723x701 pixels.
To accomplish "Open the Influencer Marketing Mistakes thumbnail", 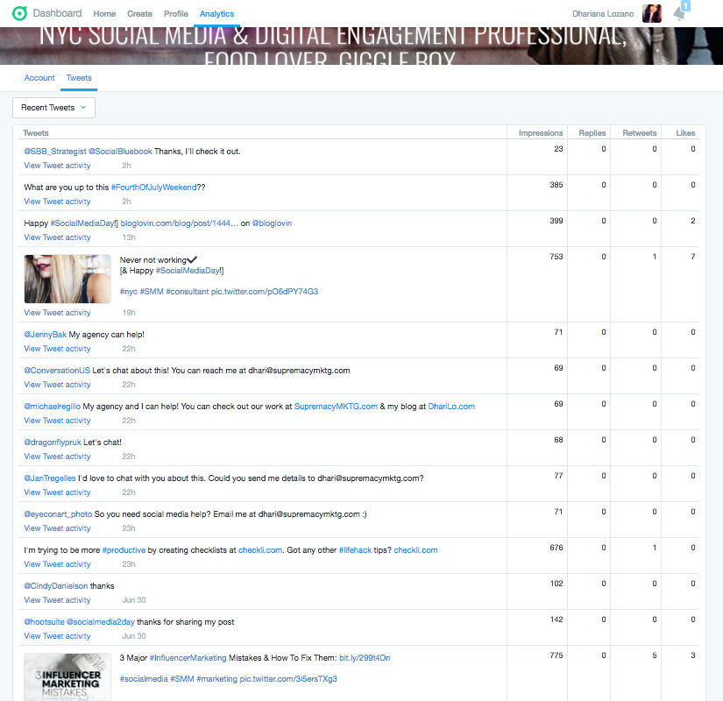I will 67,676.
